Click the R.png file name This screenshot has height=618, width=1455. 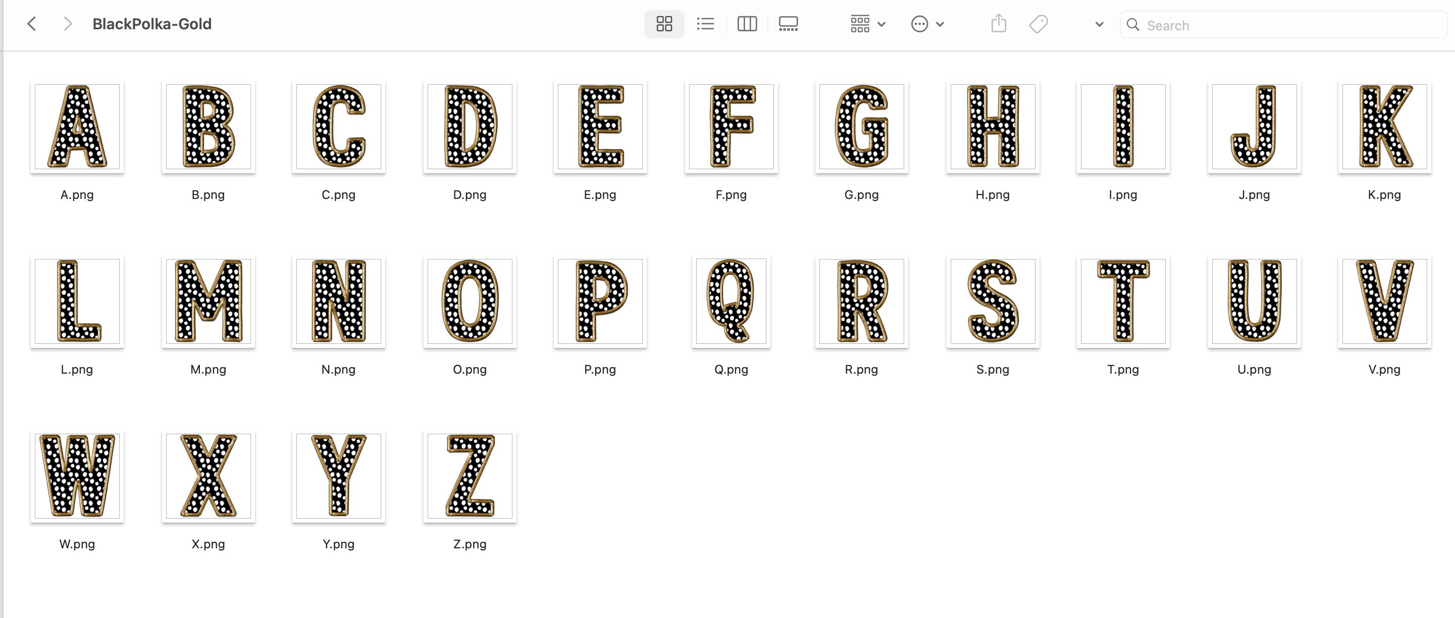[x=862, y=370]
